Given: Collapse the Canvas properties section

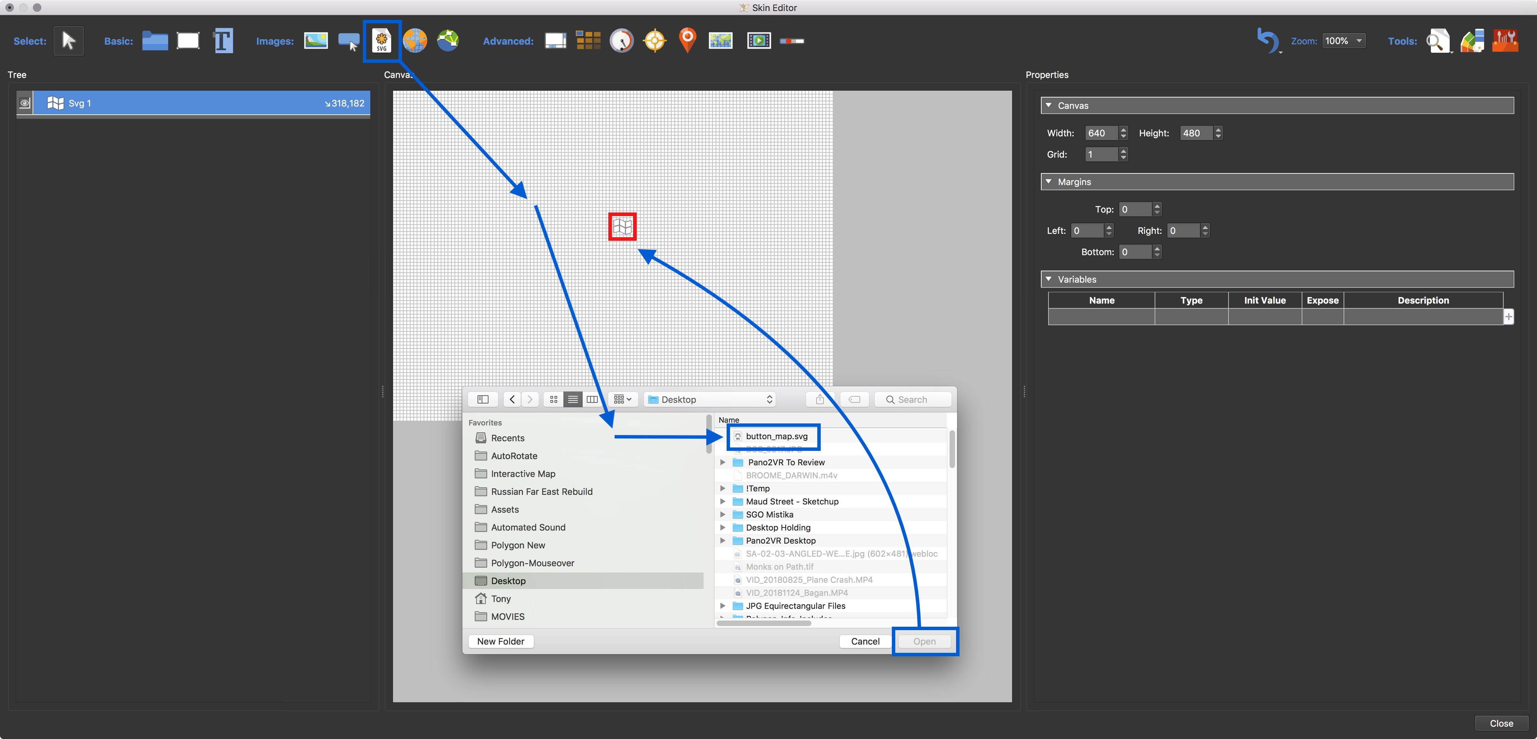Looking at the screenshot, I should click(1048, 105).
